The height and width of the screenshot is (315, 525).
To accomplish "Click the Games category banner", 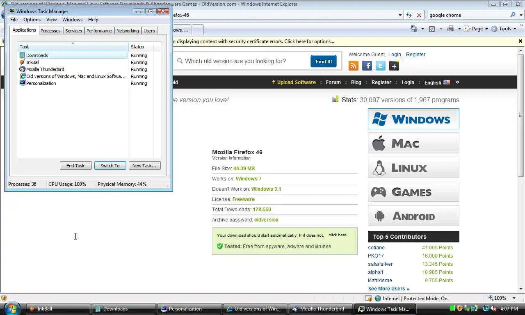I will coord(413,192).
